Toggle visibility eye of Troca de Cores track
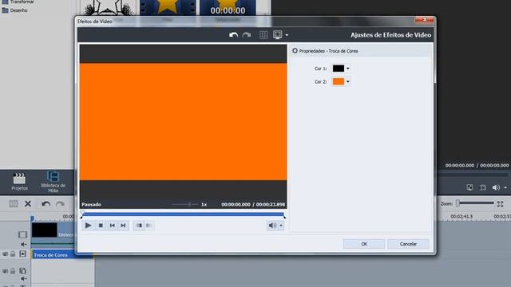This screenshot has width=511, height=287. (x=6, y=254)
